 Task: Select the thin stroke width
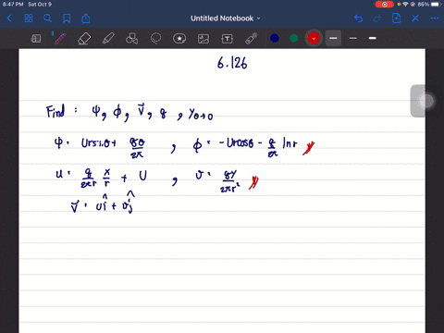(353, 38)
